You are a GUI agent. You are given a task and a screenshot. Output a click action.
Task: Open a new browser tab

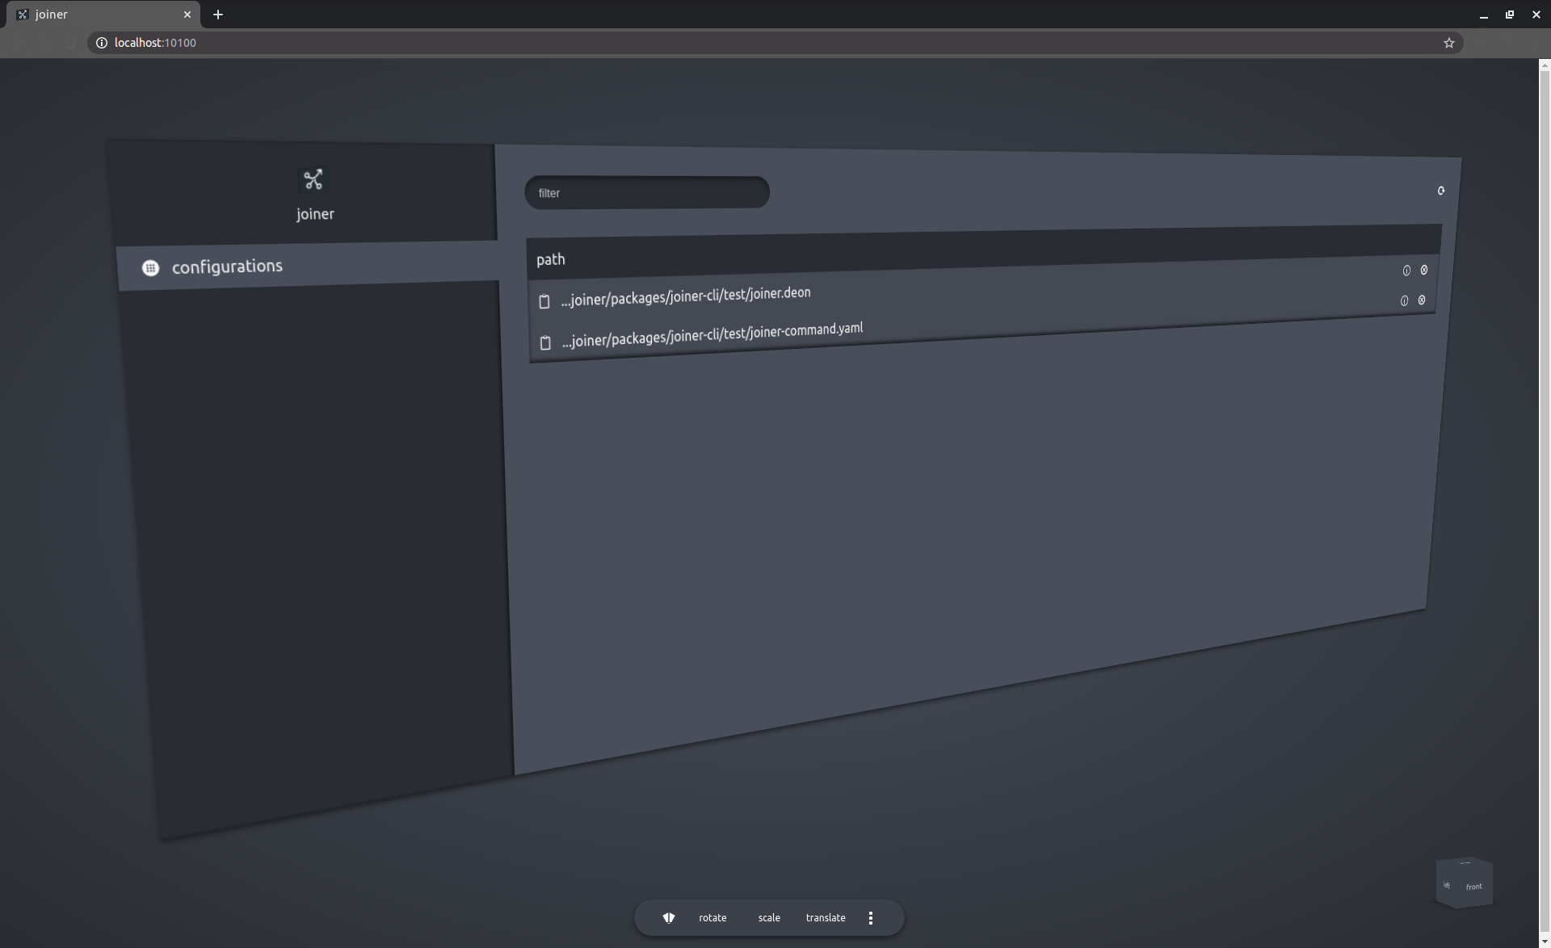click(218, 15)
